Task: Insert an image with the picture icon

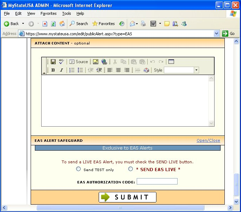Action: pos(95,62)
